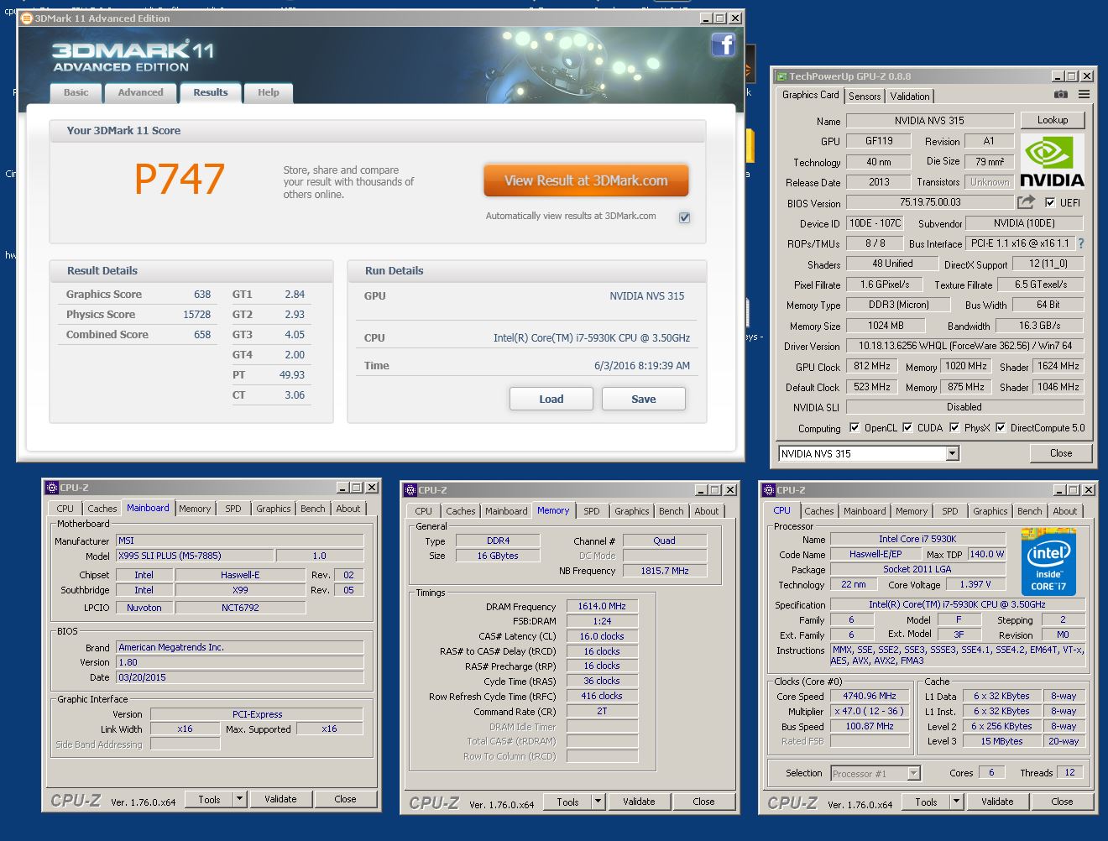1108x841 pixels.
Task: Click Tools button in CPU-Z Memory window
Action: 567,802
